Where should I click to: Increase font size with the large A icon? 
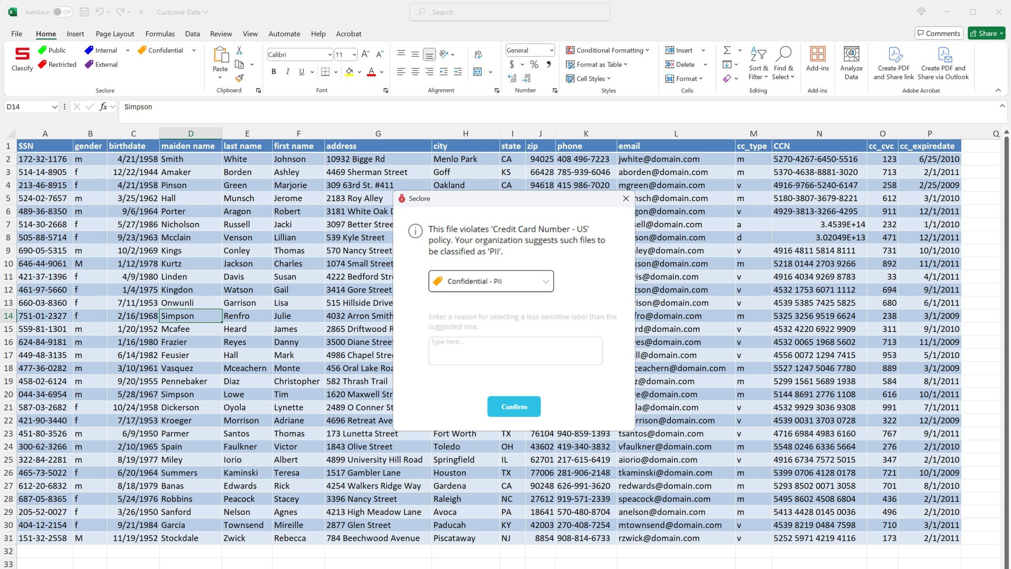pos(365,54)
